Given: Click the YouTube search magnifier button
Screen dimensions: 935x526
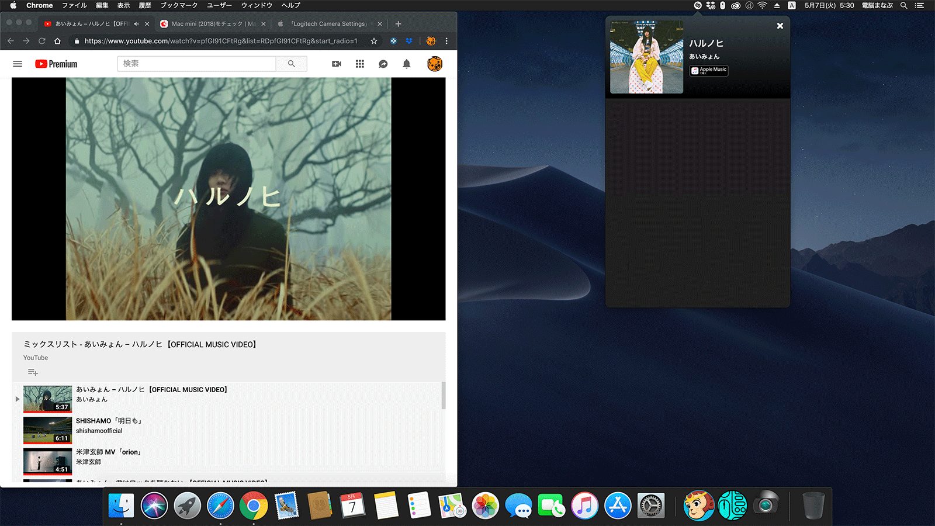Looking at the screenshot, I should (291, 64).
